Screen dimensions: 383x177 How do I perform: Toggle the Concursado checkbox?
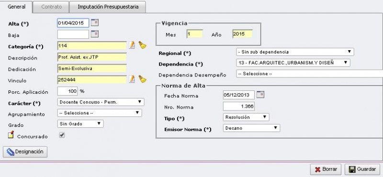coord(62,135)
